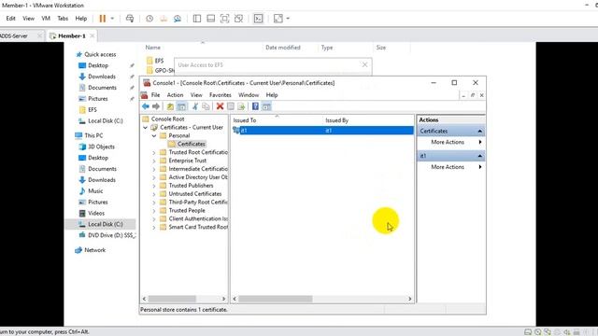Click VMware Stretch Guest icon
This screenshot has width=598, height=336.
(x=278, y=19)
